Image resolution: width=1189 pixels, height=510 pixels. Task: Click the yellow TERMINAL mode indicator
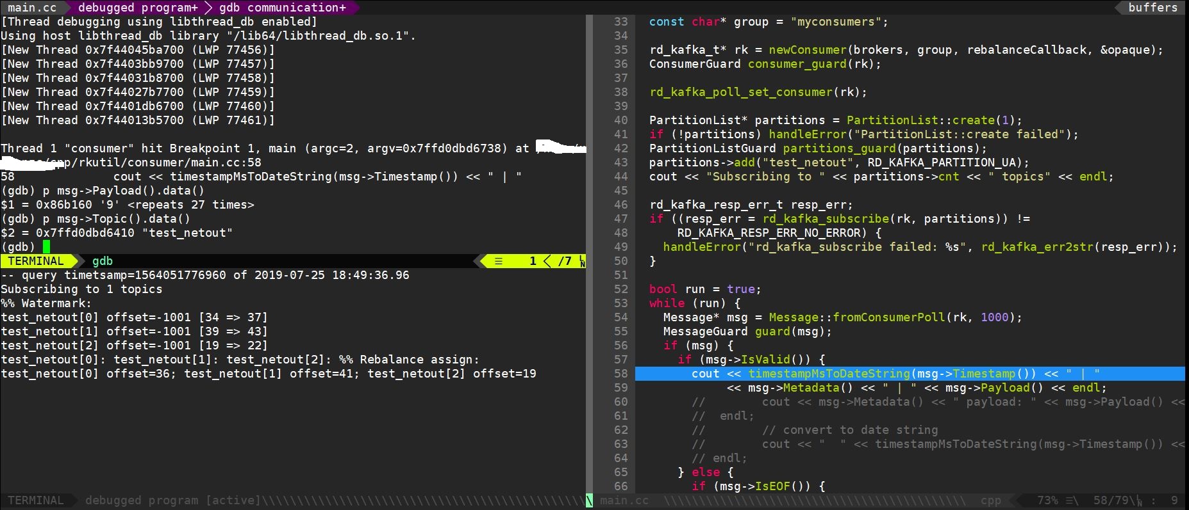(x=36, y=261)
